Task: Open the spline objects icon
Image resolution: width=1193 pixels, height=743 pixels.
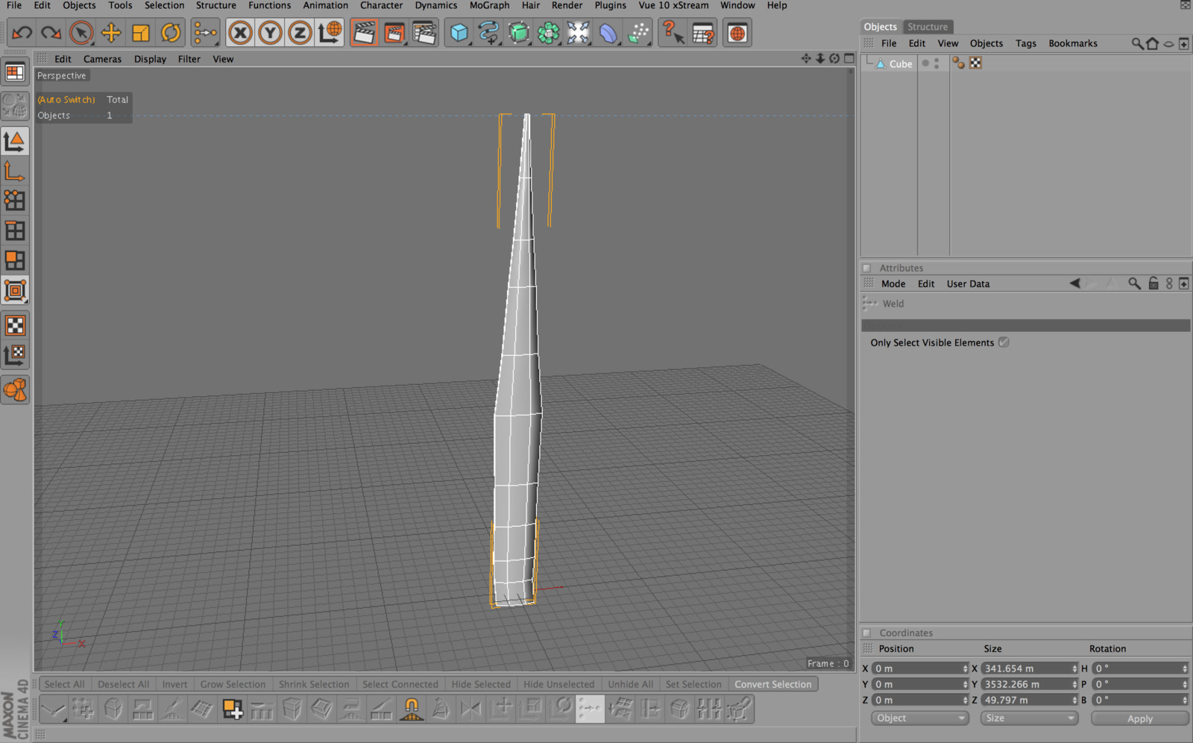Action: [x=489, y=33]
